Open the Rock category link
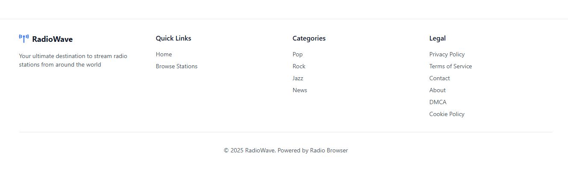The width and height of the screenshot is (568, 175). tap(299, 66)
